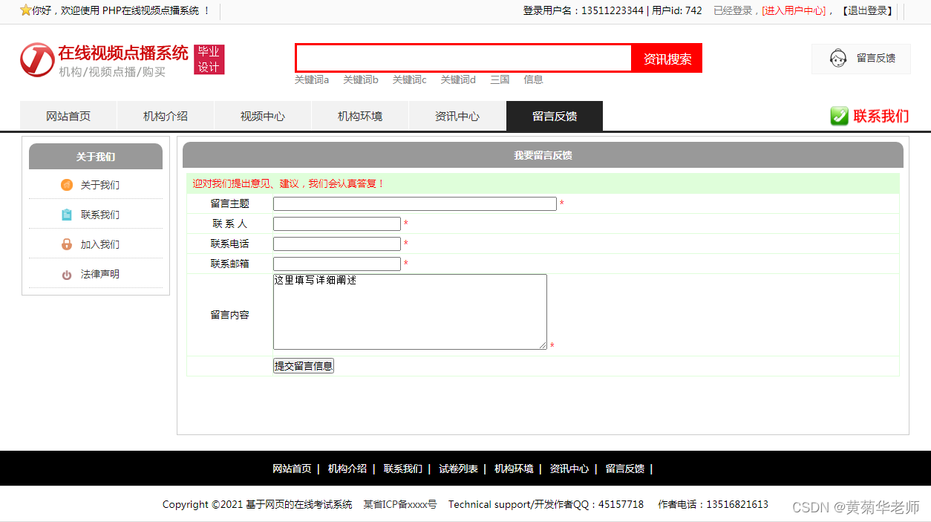
Task: Follow the 进入用户中心 link
Action: click(x=794, y=10)
